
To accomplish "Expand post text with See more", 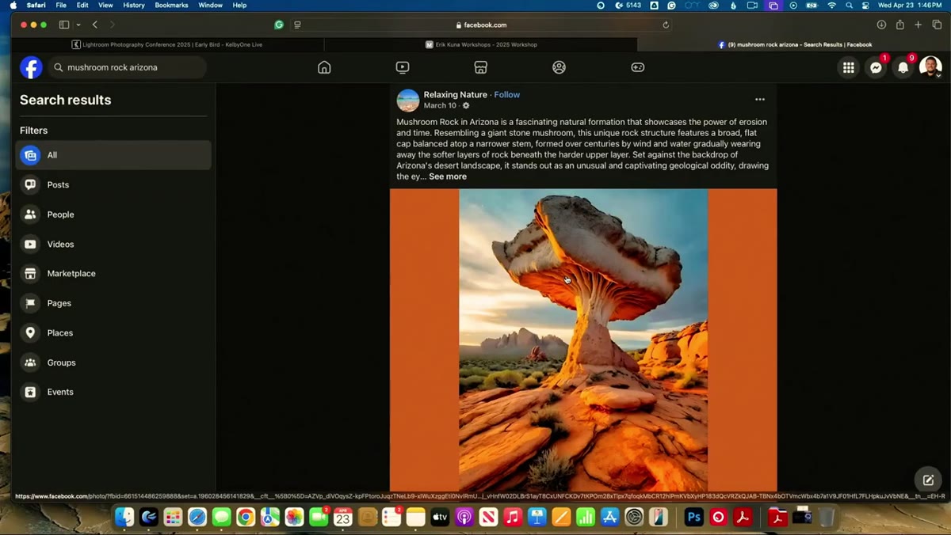I will [x=448, y=176].
